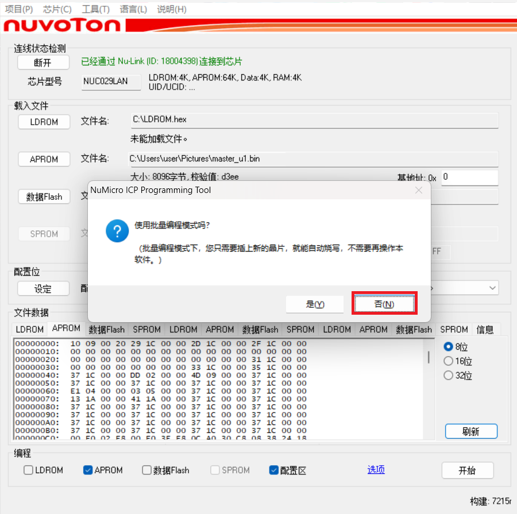Screen dimensions: 517x514
Task: Enable the LDROM programming checkbox
Action: tap(29, 470)
